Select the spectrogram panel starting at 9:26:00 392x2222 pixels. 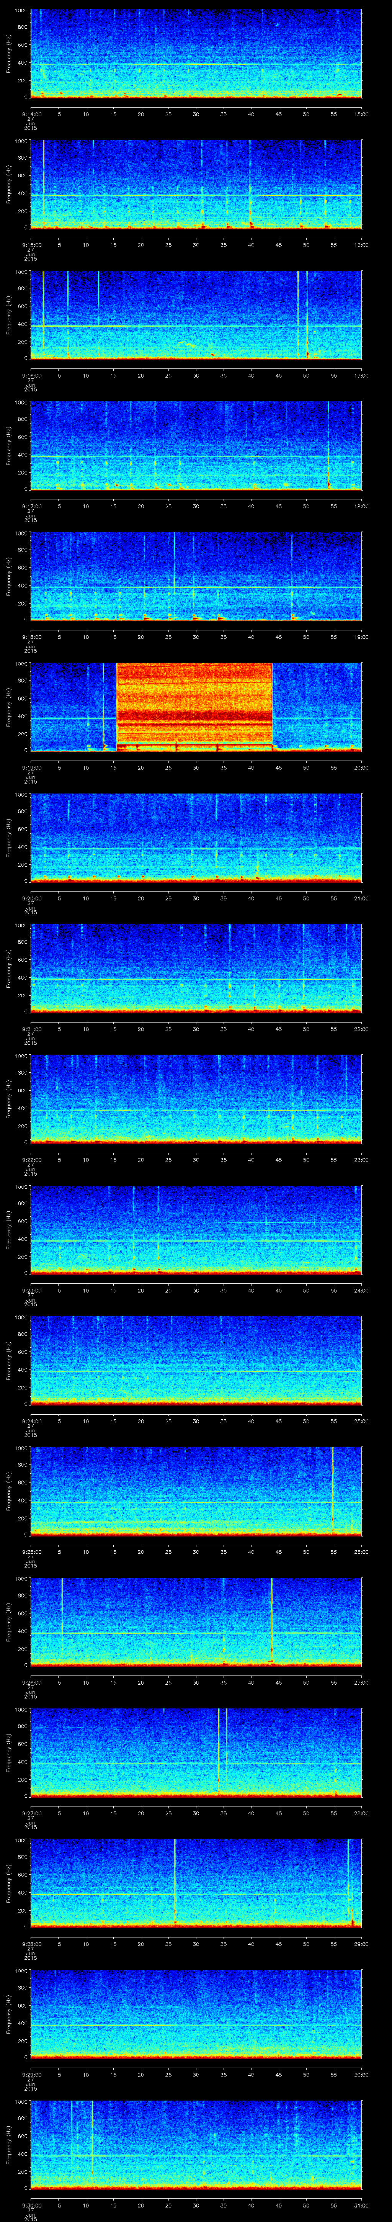[196, 1623]
